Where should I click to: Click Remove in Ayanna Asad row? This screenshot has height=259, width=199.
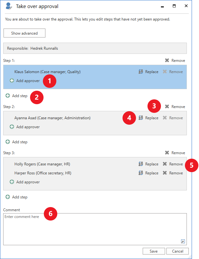[x=173, y=118]
